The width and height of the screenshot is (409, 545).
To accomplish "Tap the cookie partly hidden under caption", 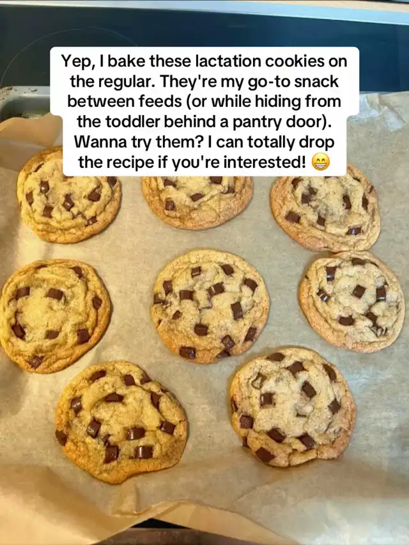I will pos(197,203).
